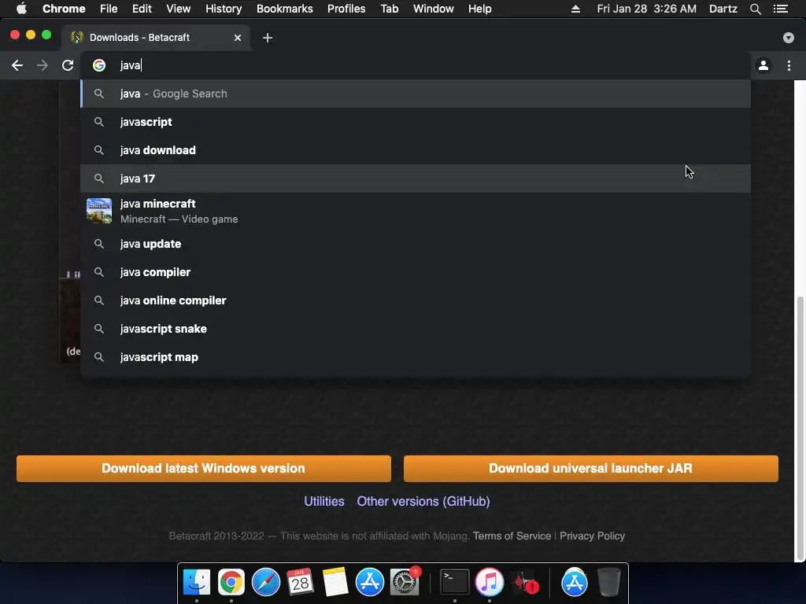Click the forward navigation arrow

[x=43, y=65]
